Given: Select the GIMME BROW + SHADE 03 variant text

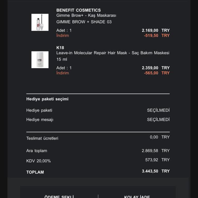Looking at the screenshot, I should [x=84, y=22].
